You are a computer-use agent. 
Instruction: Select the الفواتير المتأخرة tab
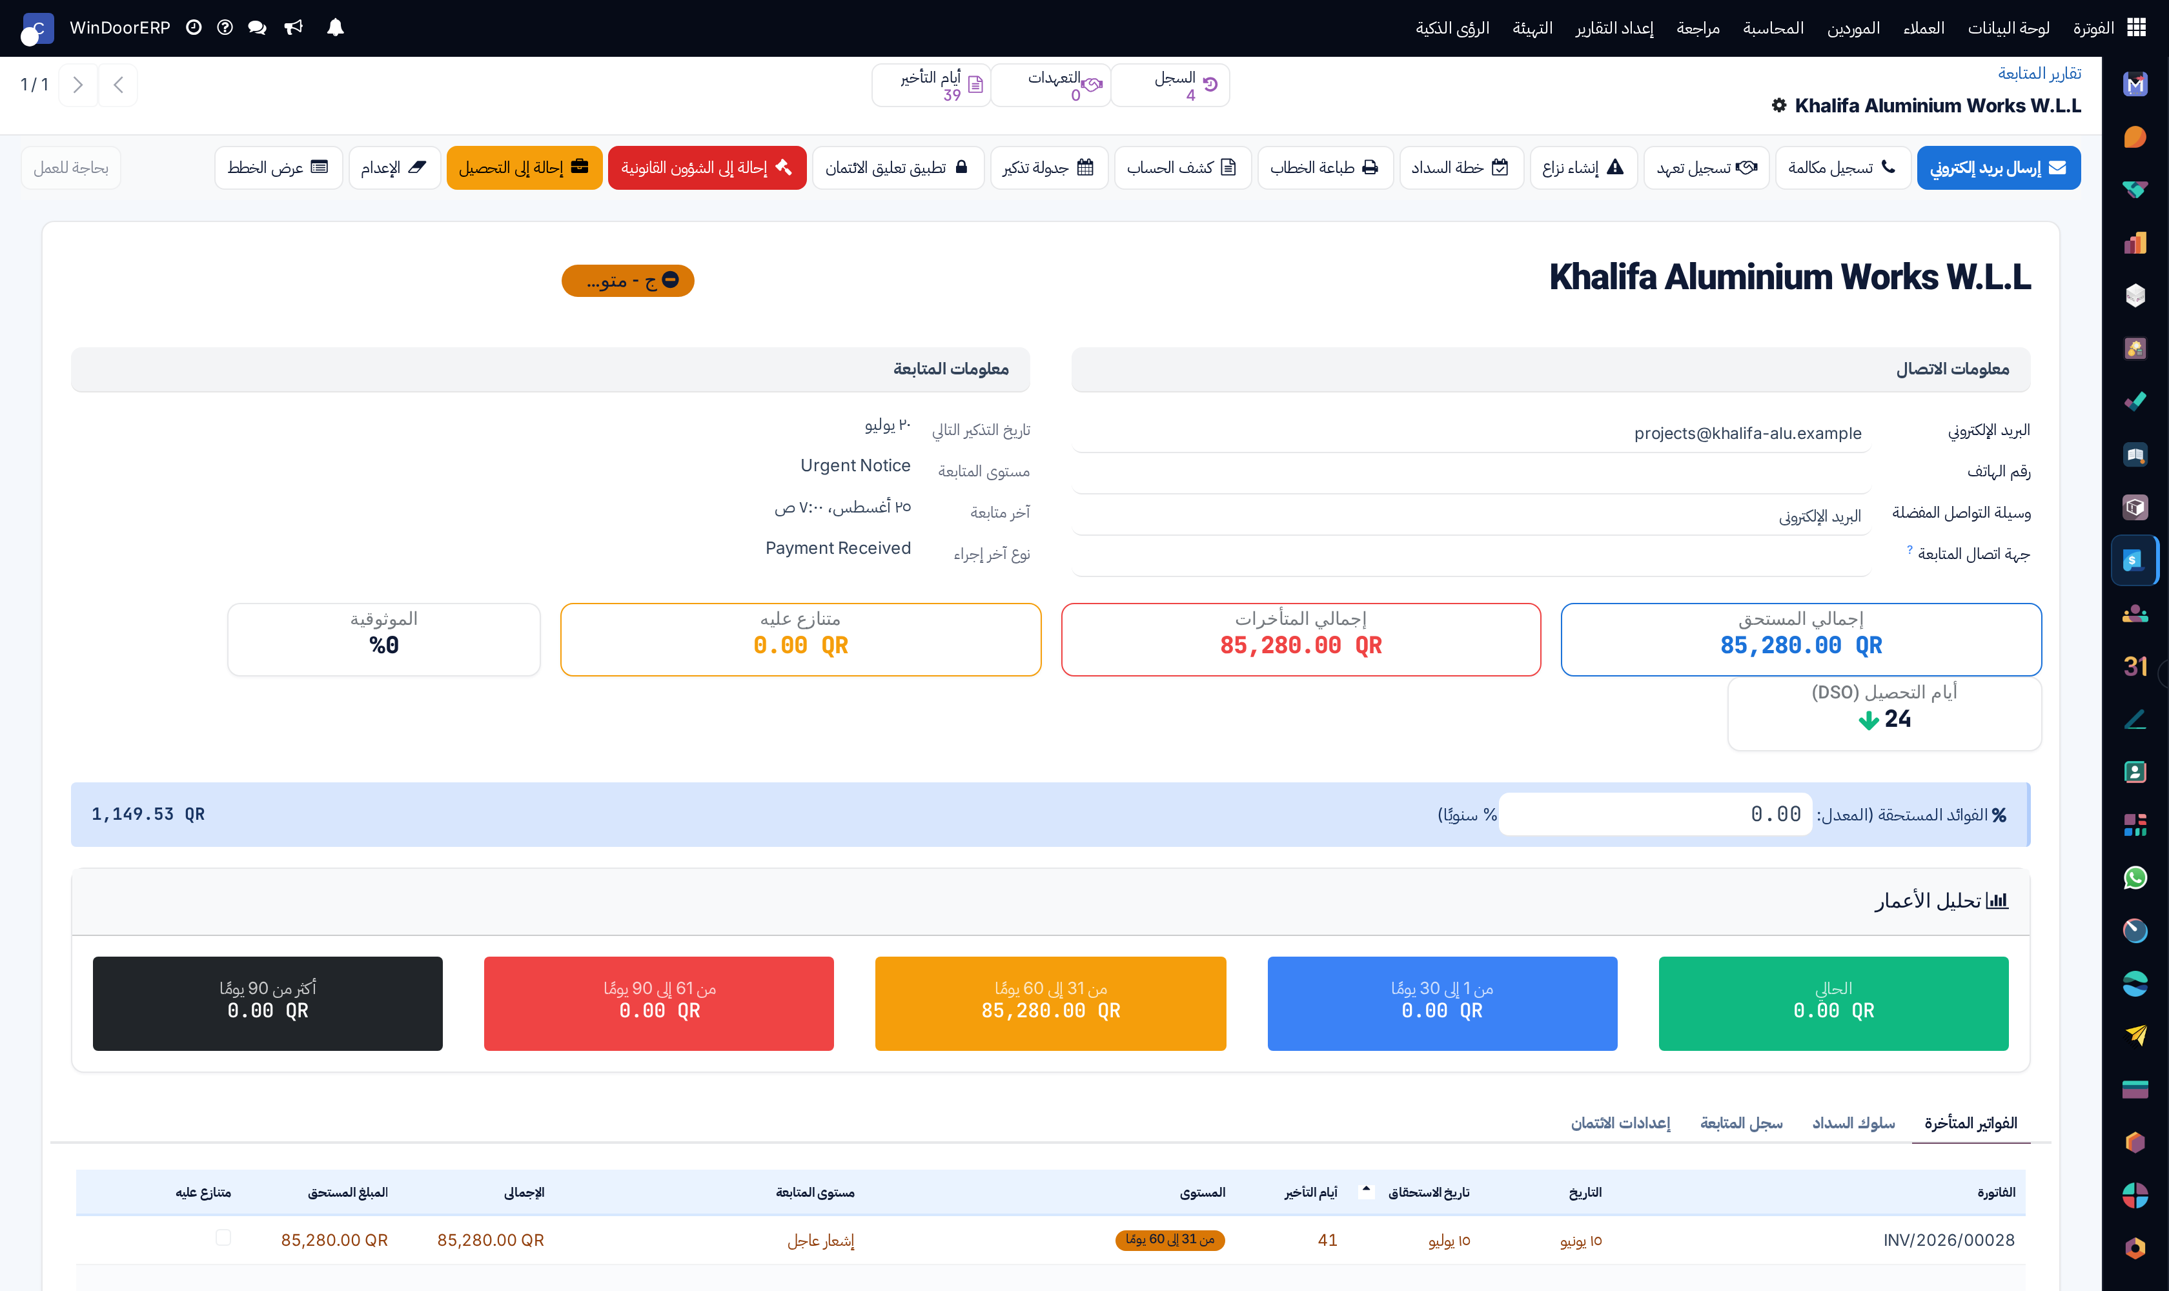1971,1123
